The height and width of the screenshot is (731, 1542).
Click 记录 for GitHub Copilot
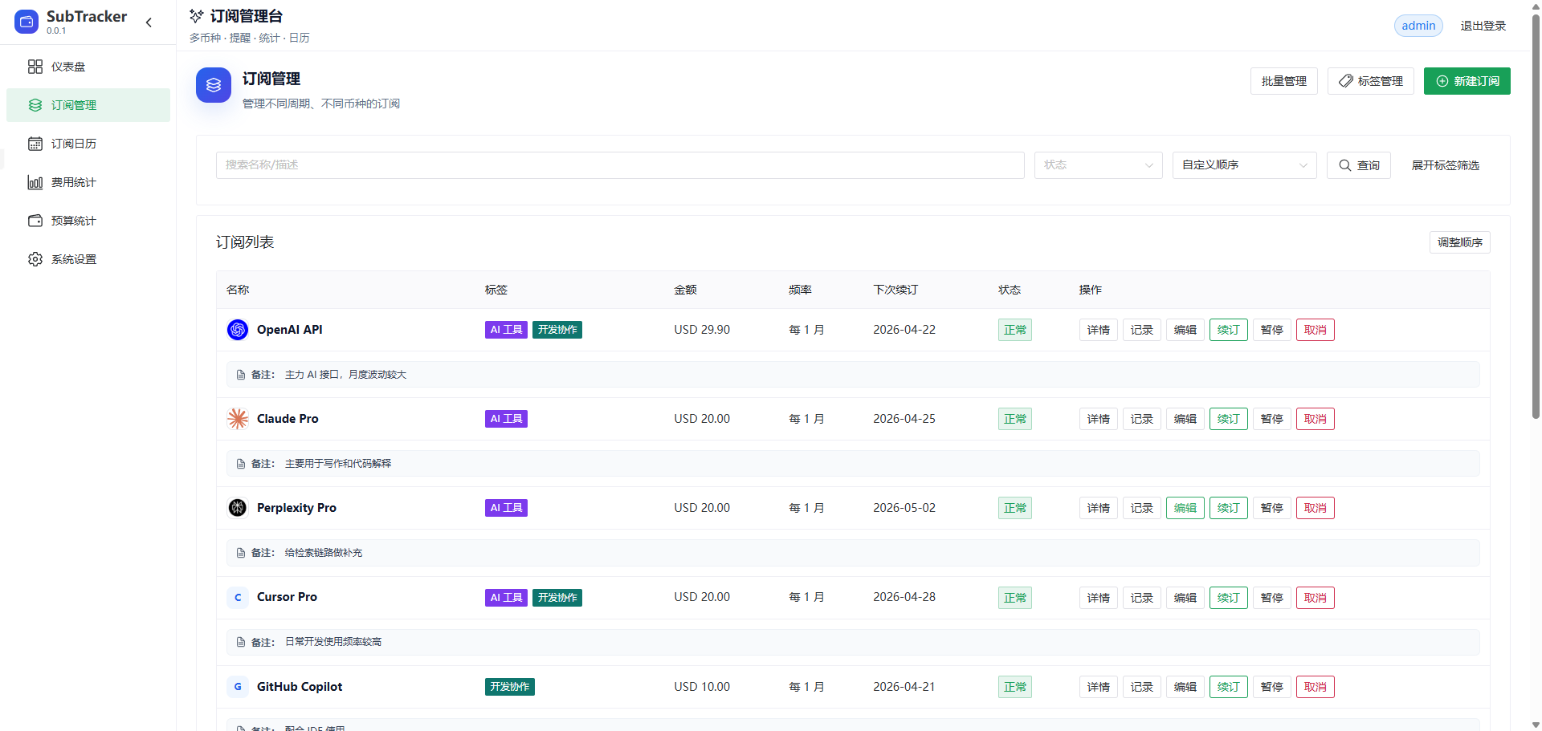(x=1142, y=687)
